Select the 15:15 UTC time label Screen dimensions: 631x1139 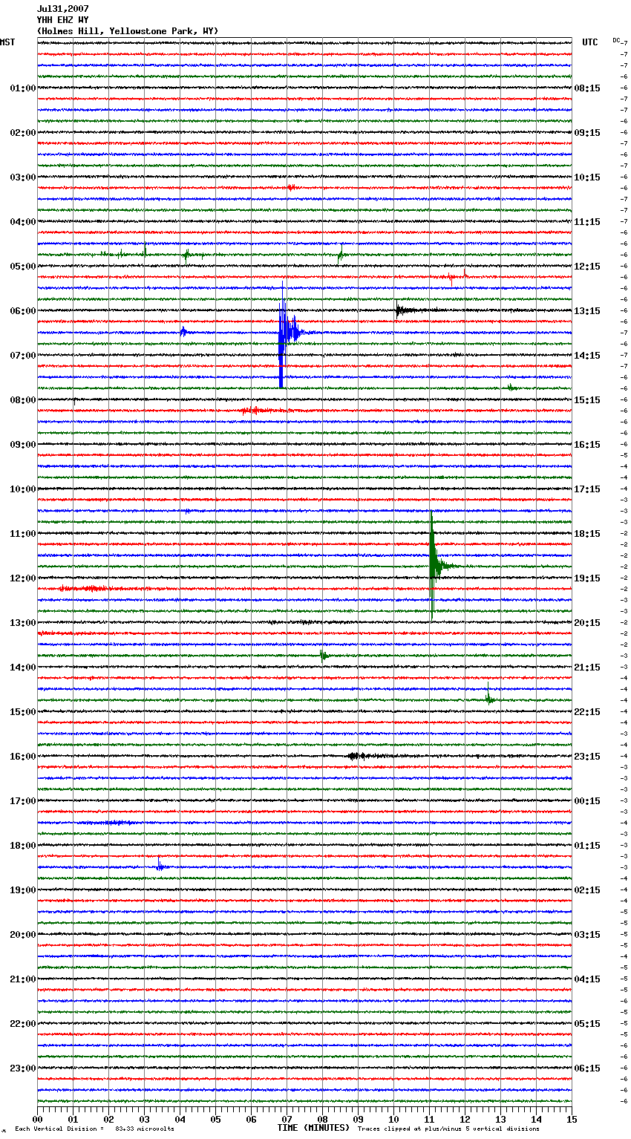tap(587, 400)
